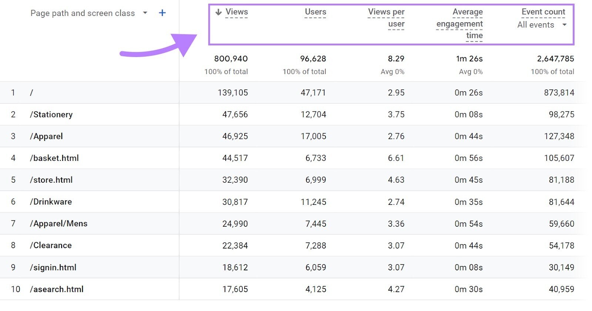The image size is (592, 311).
Task: Open the /basket.html page row
Action: pyautogui.click(x=54, y=158)
